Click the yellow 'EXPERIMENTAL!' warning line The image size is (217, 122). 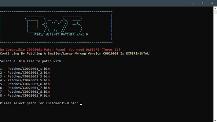75,54
